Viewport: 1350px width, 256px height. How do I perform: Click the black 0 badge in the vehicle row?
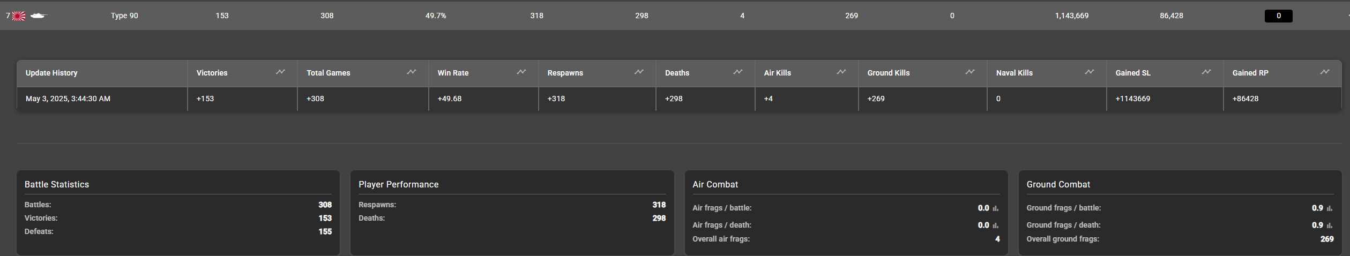(1278, 16)
